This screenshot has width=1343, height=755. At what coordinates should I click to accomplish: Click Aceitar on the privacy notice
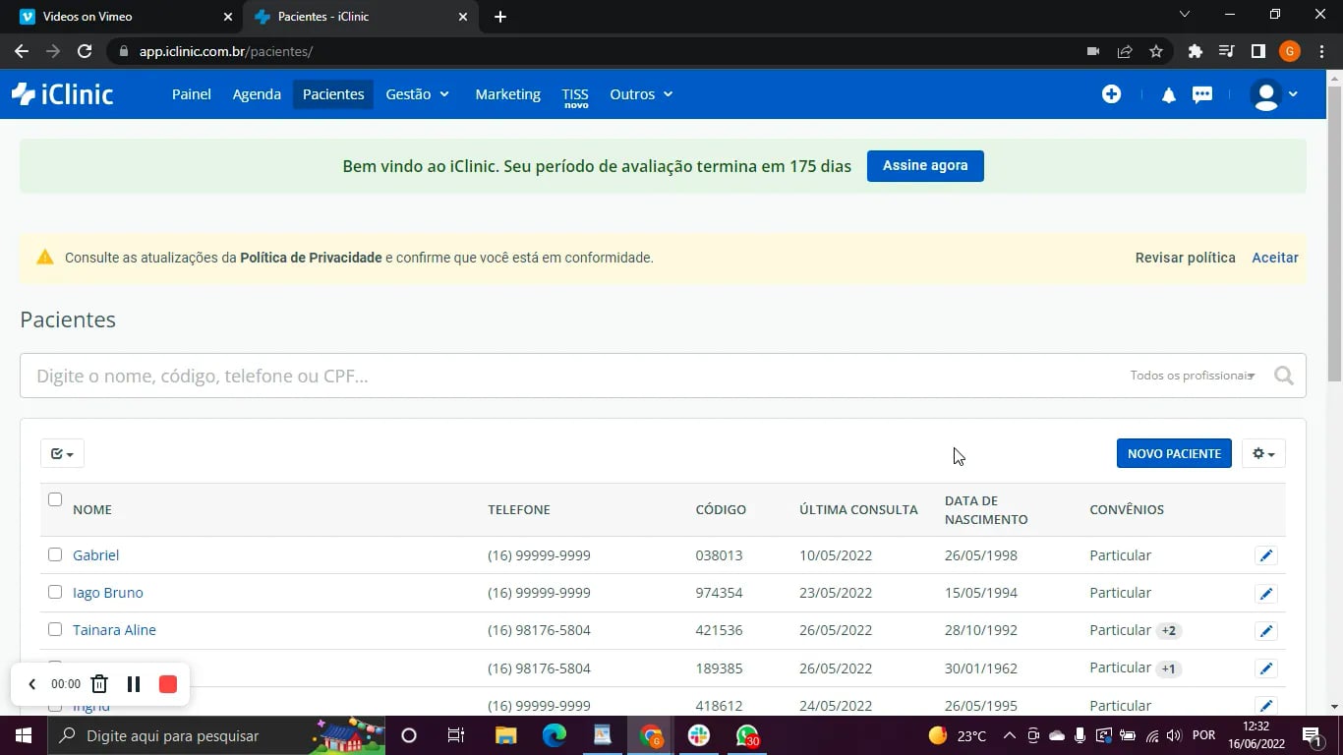click(1275, 258)
